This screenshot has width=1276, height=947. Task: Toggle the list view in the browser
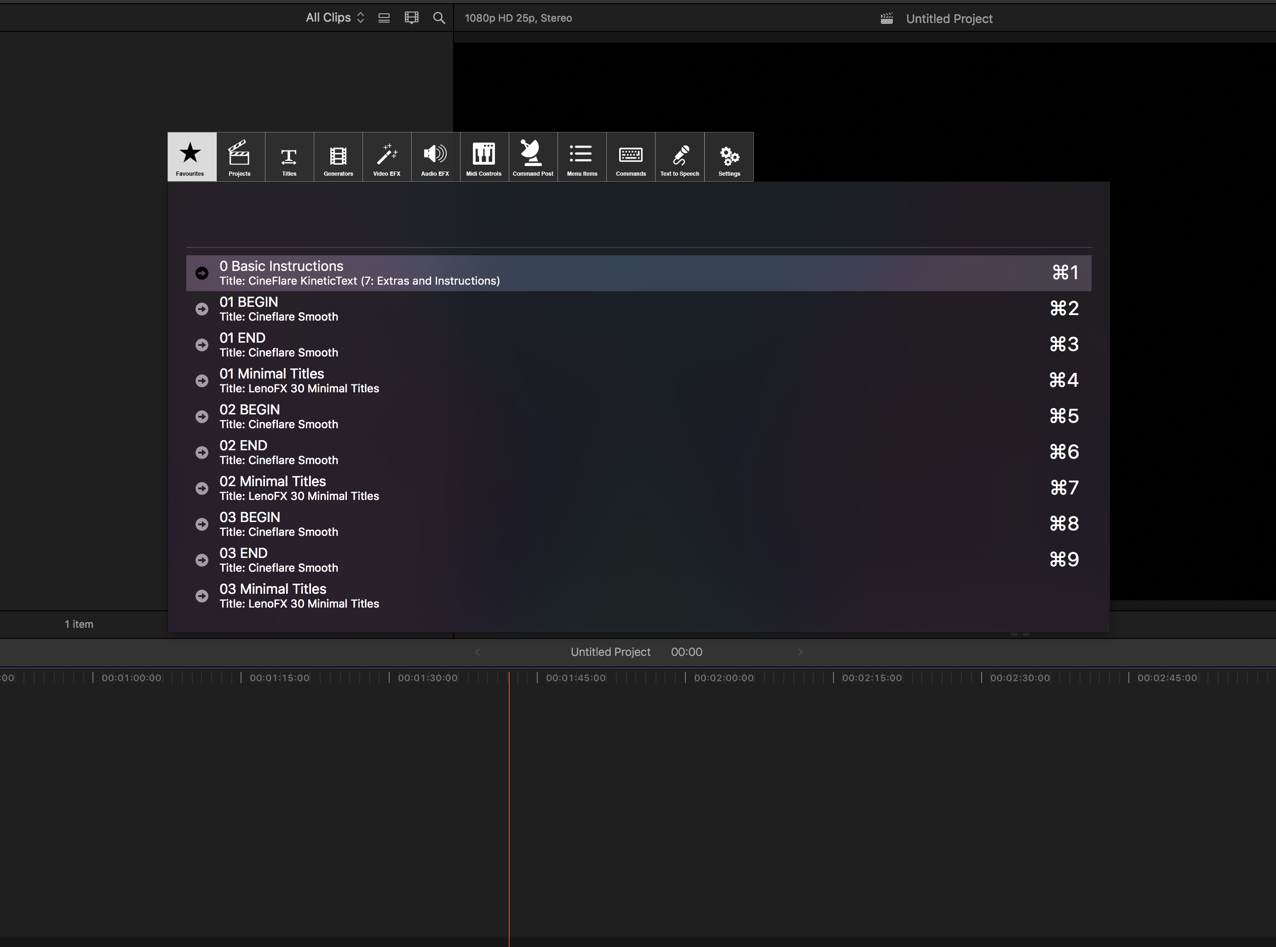click(384, 18)
